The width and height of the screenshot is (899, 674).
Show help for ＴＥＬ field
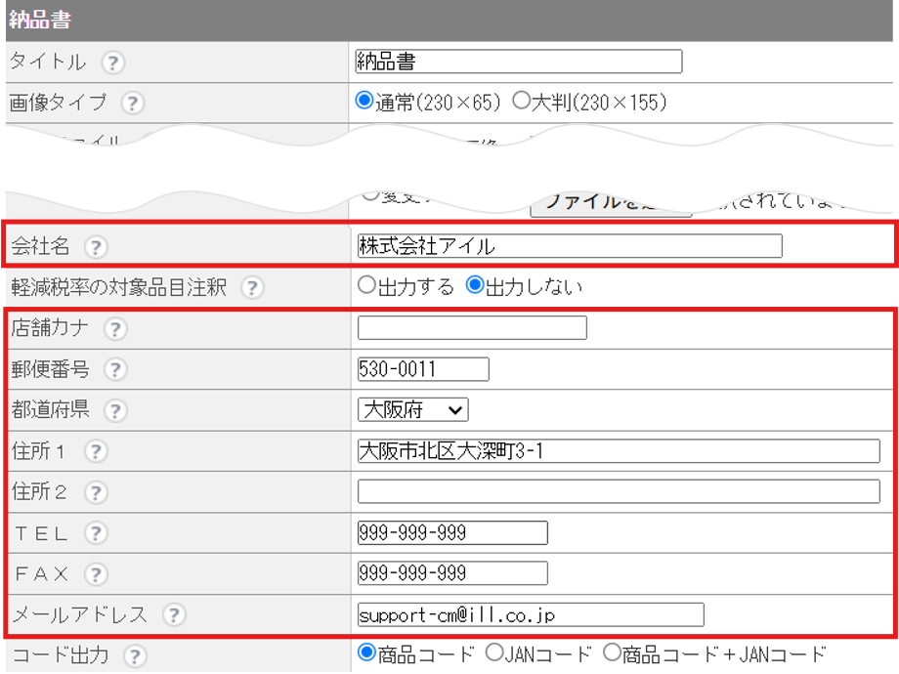tap(96, 533)
